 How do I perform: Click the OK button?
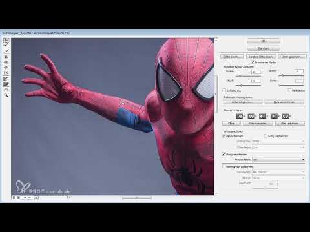(263, 41)
